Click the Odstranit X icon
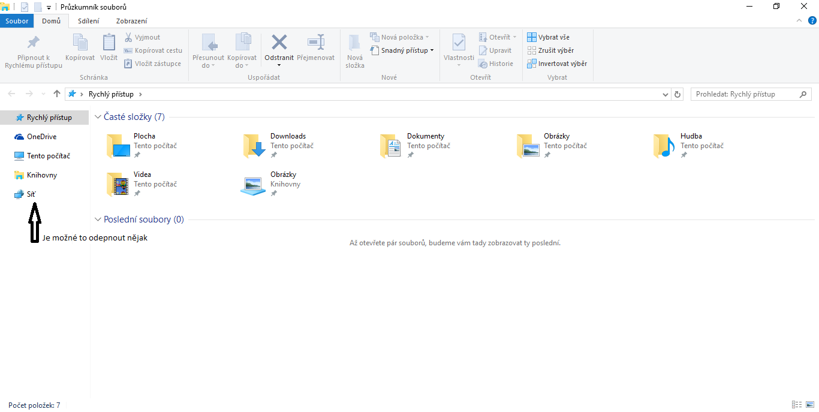The image size is (819, 412). [x=279, y=42]
